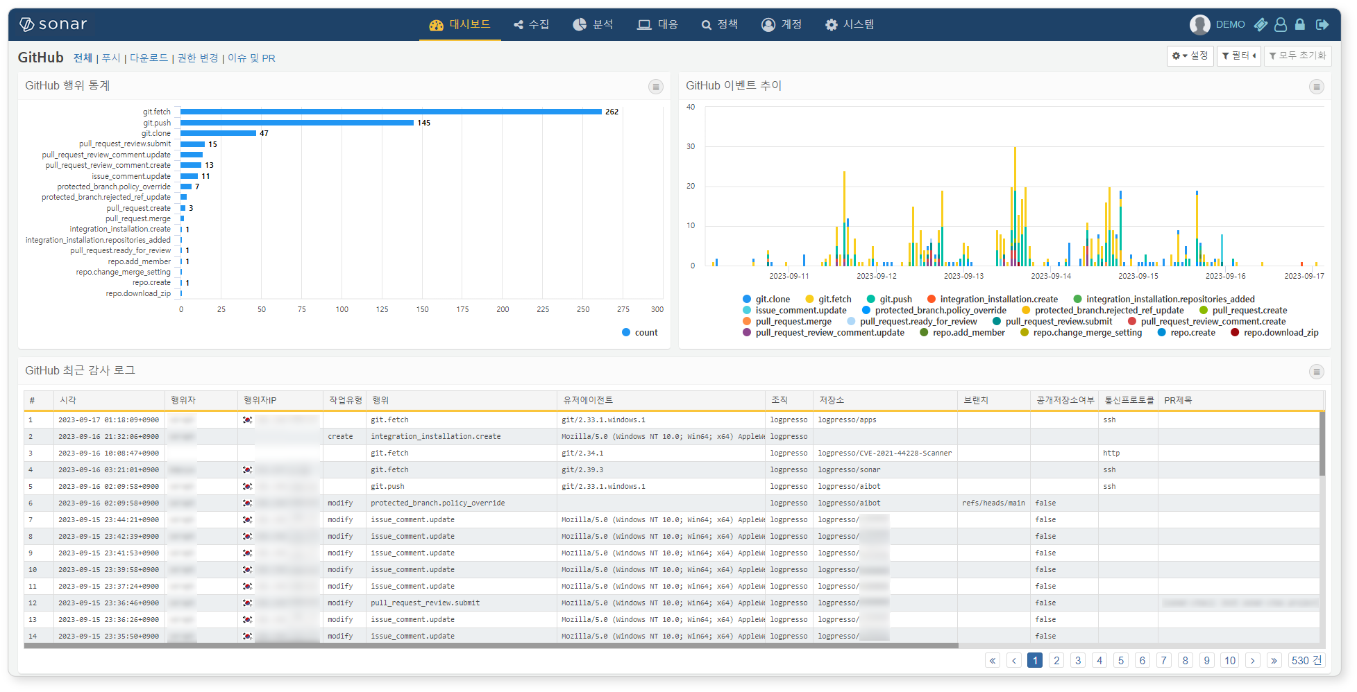Toggle repo.create legend series
Viewport: 1357px width, 692px height.
click(x=1186, y=333)
